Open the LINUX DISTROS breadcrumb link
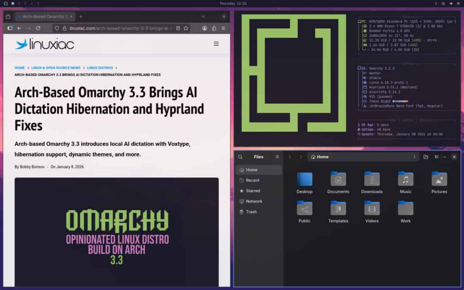The width and height of the screenshot is (464, 290). tap(99, 68)
